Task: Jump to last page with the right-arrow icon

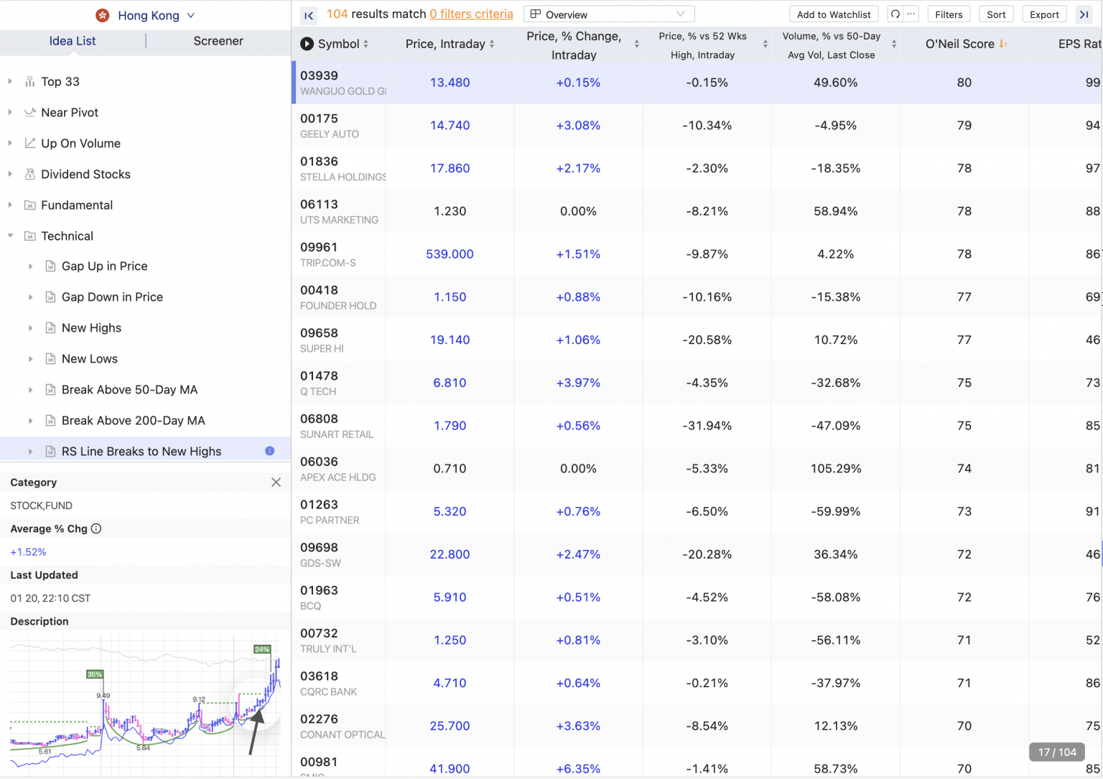Action: (x=1084, y=14)
